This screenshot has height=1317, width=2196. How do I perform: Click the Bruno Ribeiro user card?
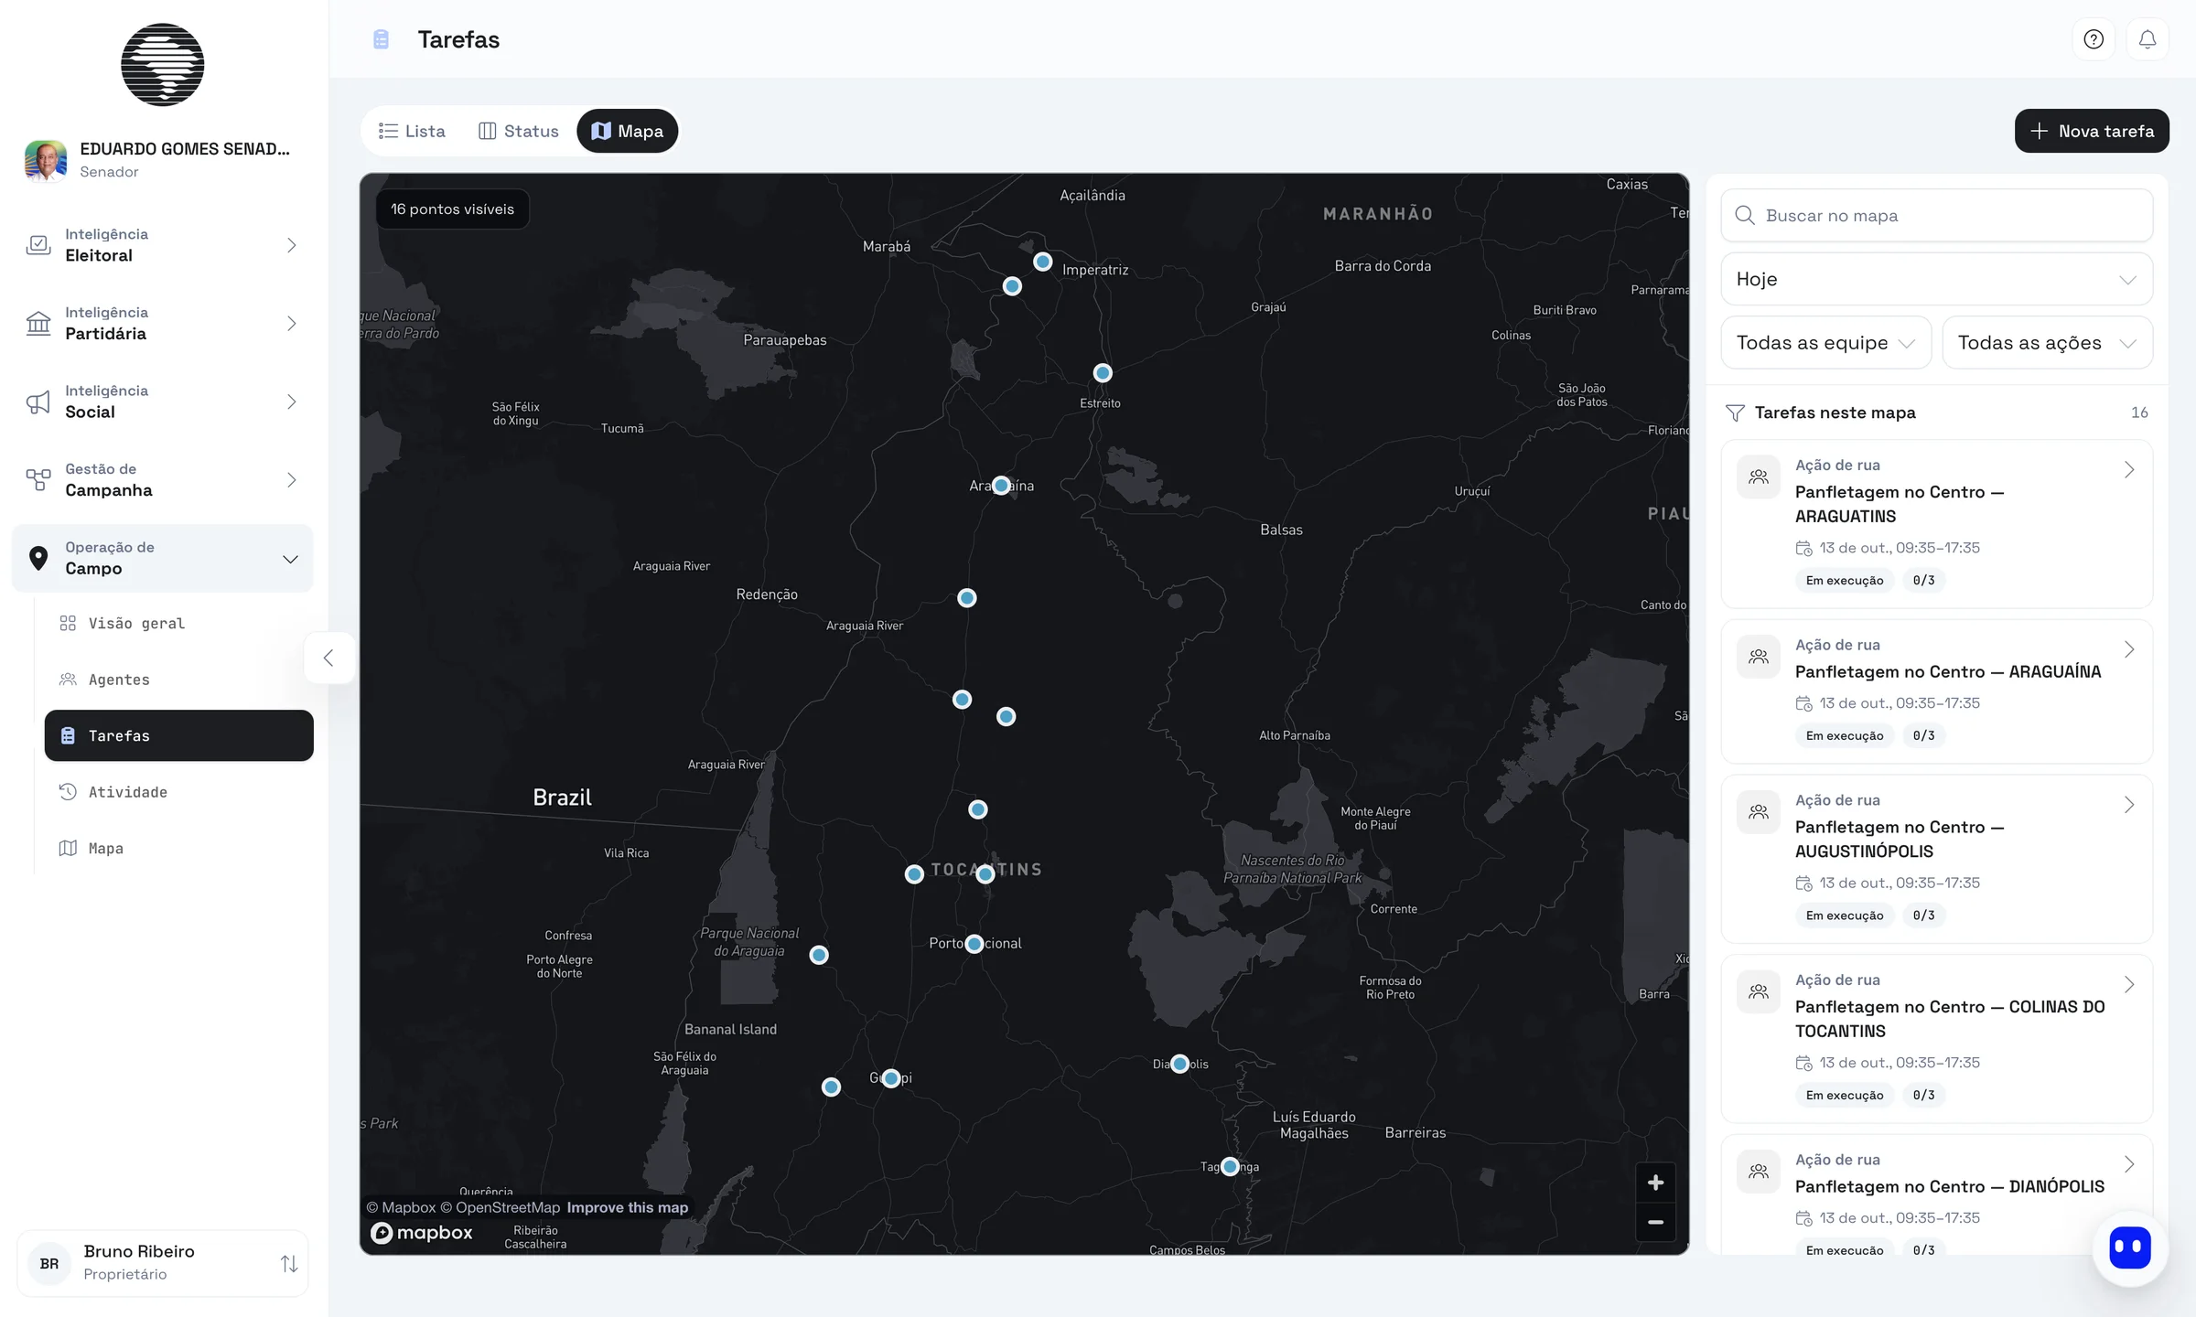coord(163,1263)
